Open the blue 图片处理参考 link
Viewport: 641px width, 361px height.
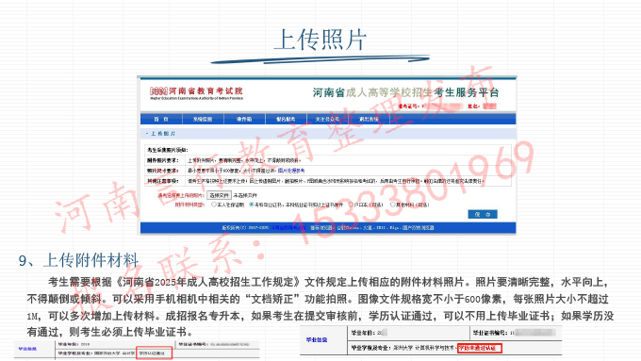pyautogui.click(x=291, y=171)
